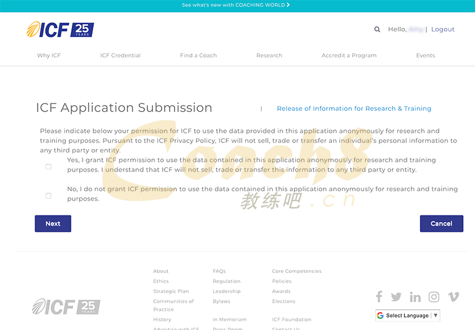Check the 'No, I do not grant' box
This screenshot has height=330, width=475.
(x=49, y=195)
